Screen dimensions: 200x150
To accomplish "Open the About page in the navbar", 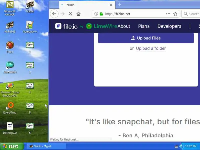I will click(x=123, y=26).
